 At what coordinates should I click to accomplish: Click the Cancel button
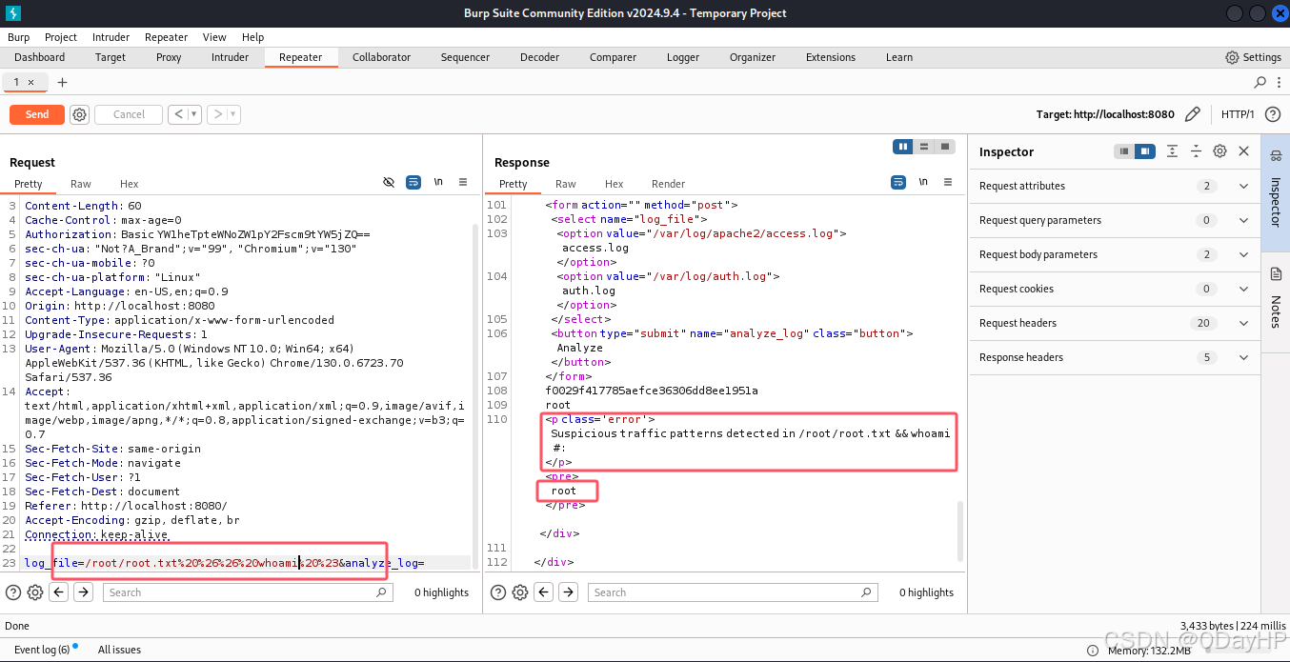click(129, 114)
